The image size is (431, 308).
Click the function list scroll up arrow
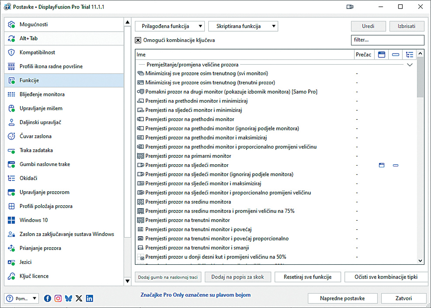tap(420, 53)
